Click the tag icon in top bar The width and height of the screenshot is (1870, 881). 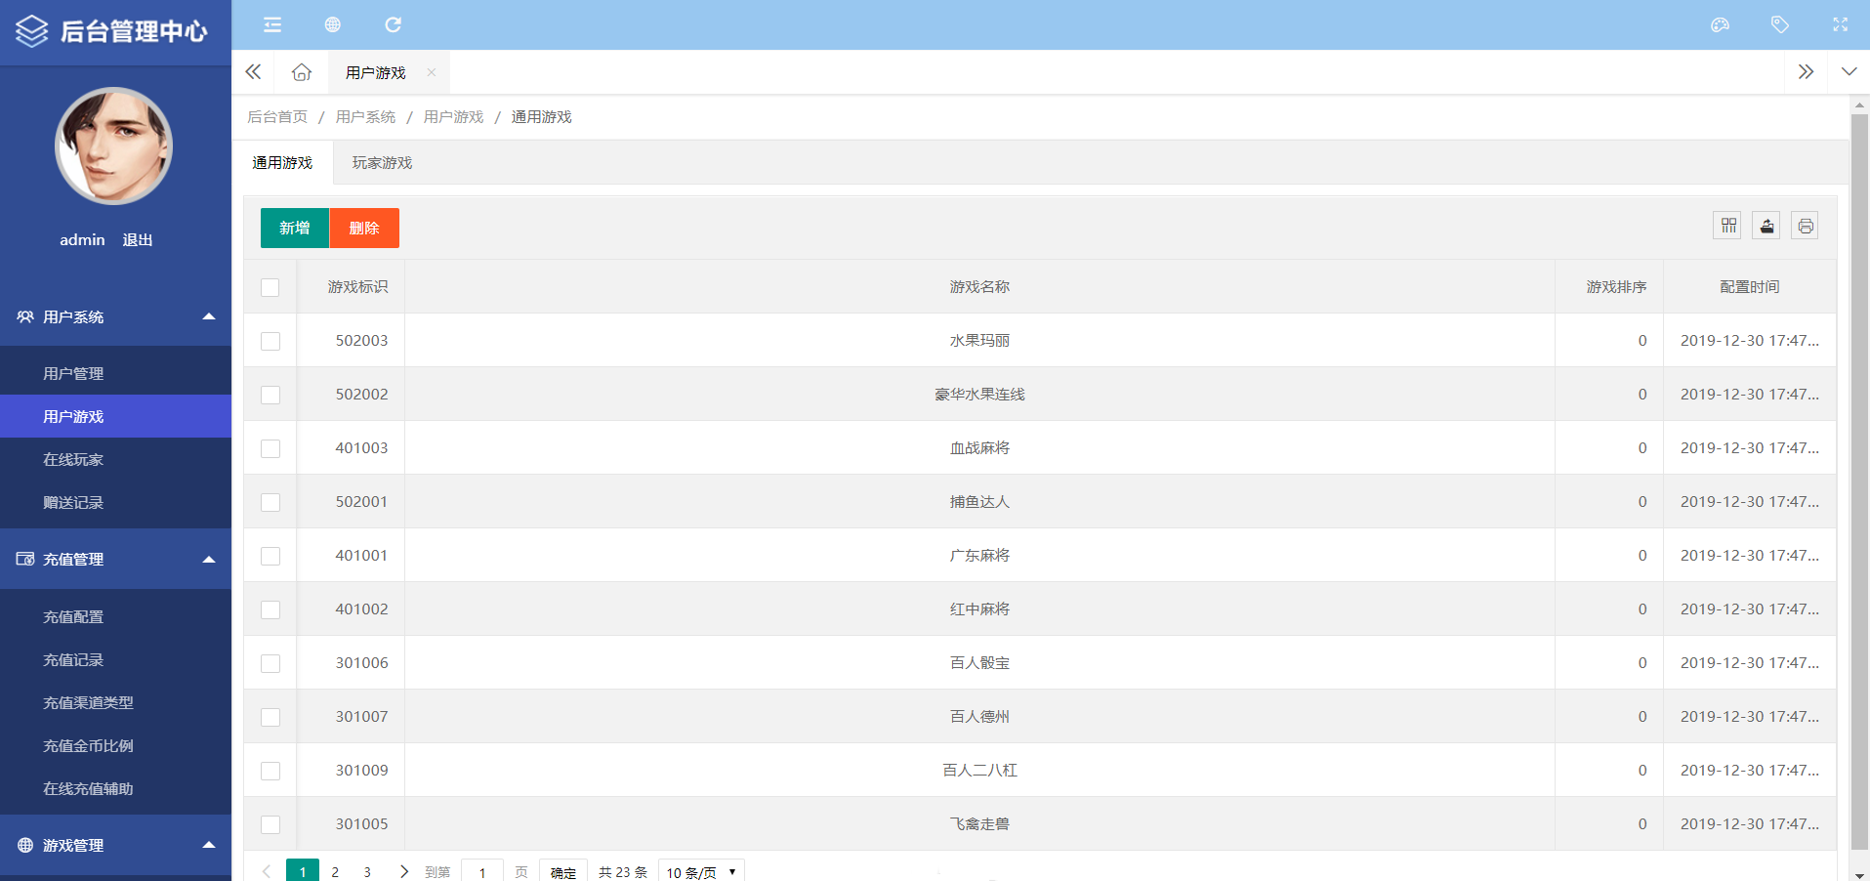1780,24
